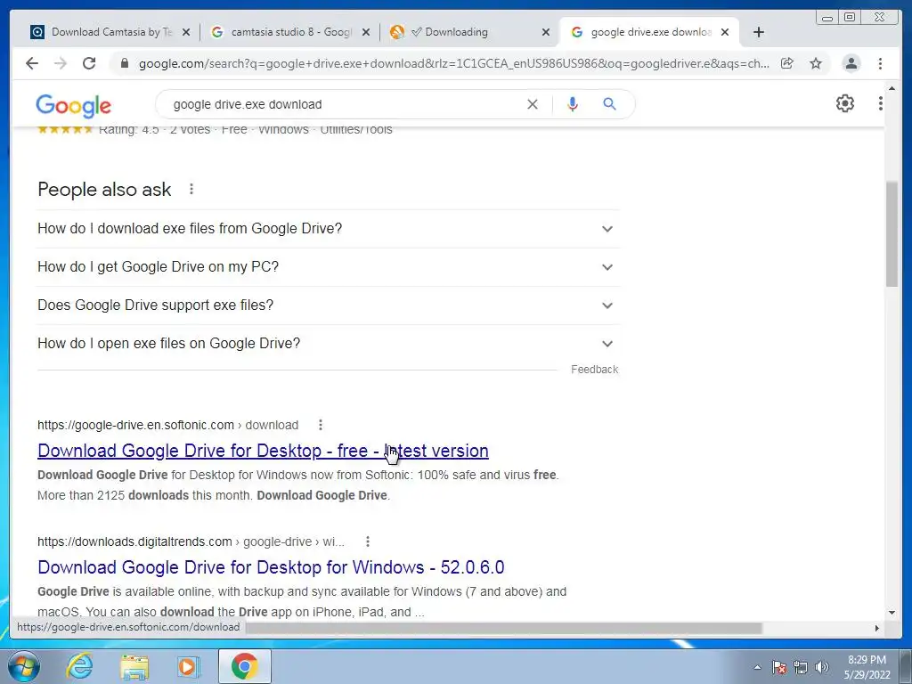Expand "Does Google Drive support exe files?"
Screen dimensions: 912x684
point(329,305)
